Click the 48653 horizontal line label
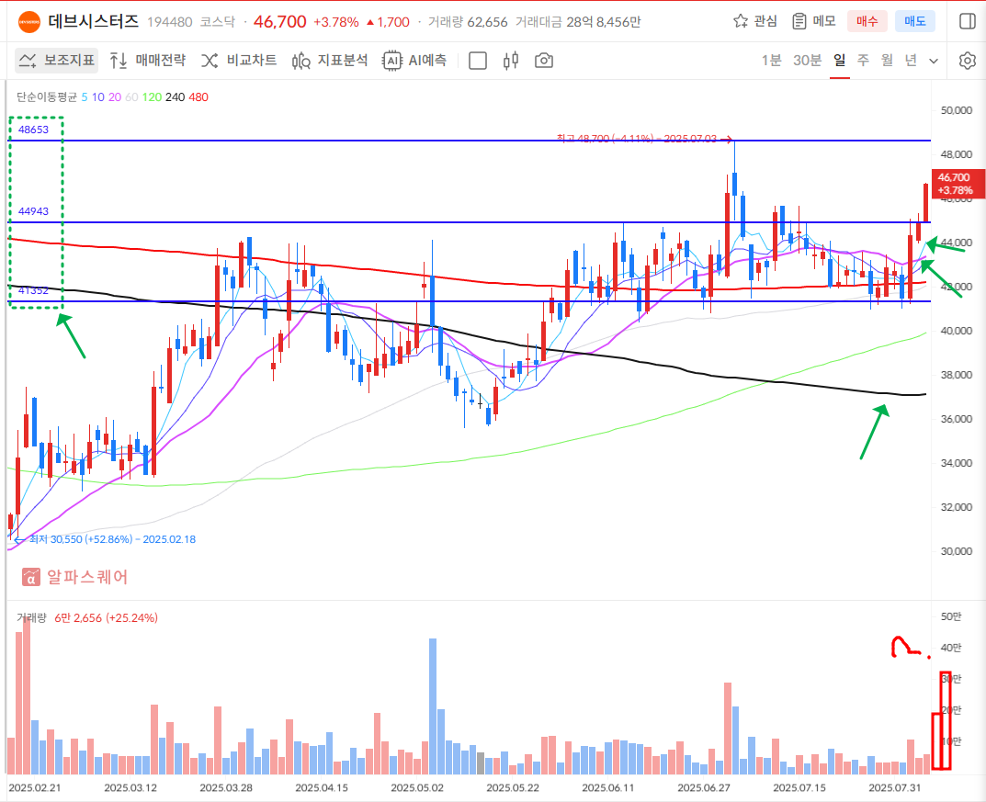This screenshot has width=986, height=802. coord(33,130)
